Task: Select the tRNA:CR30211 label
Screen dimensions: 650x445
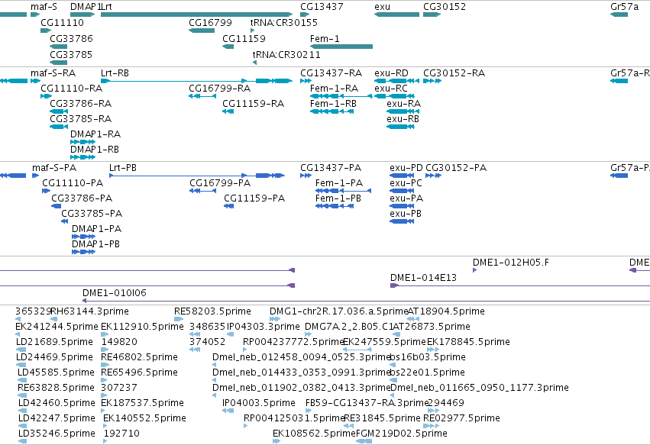Action: click(286, 54)
